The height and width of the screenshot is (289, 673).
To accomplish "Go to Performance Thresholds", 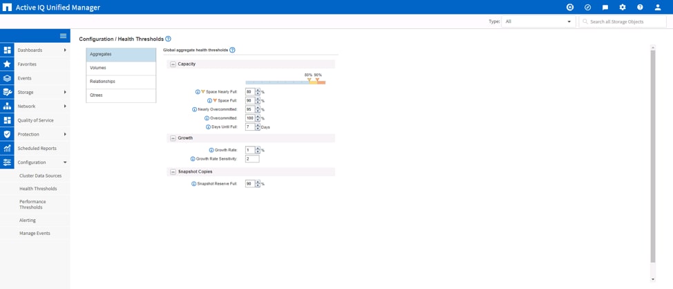I will click(32, 205).
